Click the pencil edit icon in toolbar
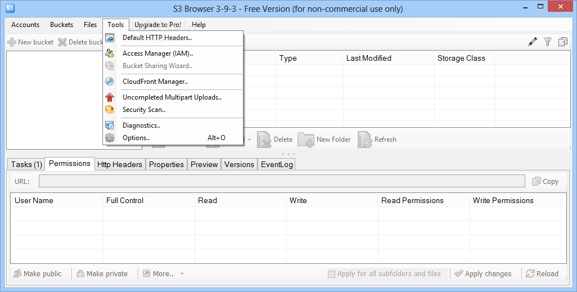The width and height of the screenshot is (577, 292). click(533, 42)
